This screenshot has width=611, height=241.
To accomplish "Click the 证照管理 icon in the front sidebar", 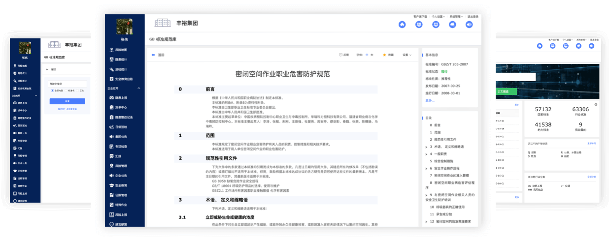I will (111, 195).
